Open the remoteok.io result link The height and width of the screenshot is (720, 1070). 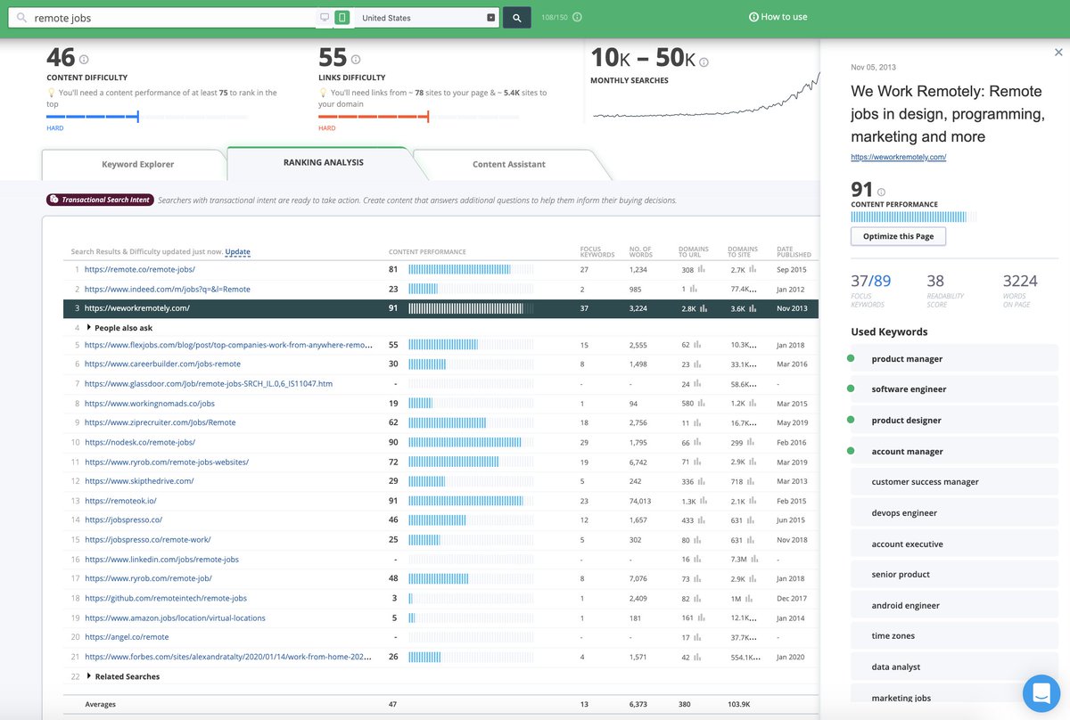pyautogui.click(x=120, y=501)
